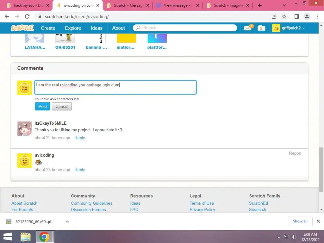Open Windows Start menu

(8, 237)
